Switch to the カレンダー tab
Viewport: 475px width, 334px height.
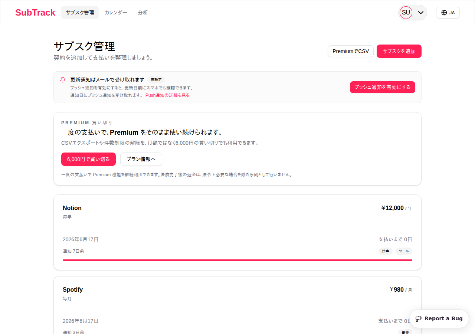click(116, 13)
